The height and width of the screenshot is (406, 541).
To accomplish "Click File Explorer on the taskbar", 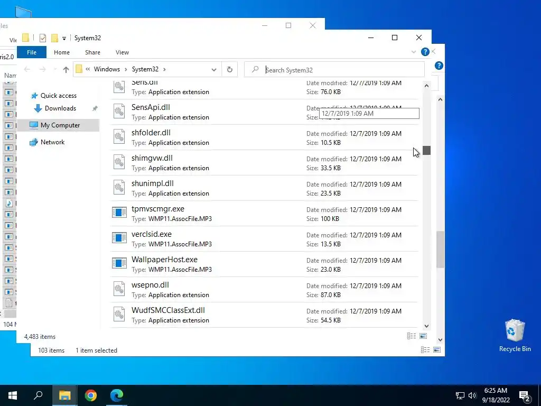I will tap(64, 395).
